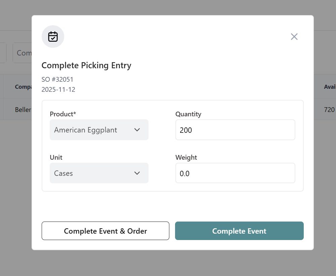Click the background filter field starting with Com
Screen dimensions: 336x276
tap(23, 53)
